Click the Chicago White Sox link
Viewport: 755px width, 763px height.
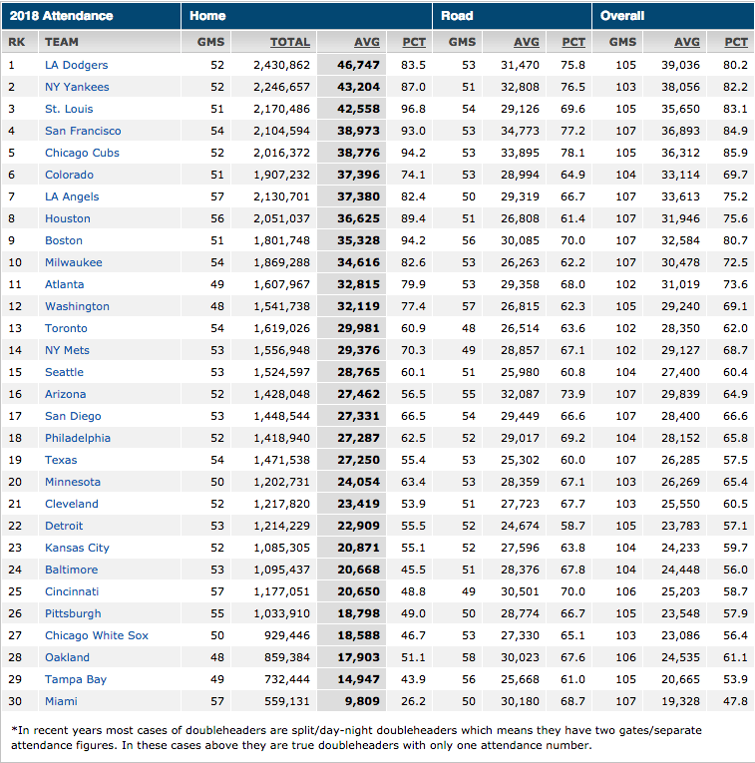pyautogui.click(x=97, y=635)
